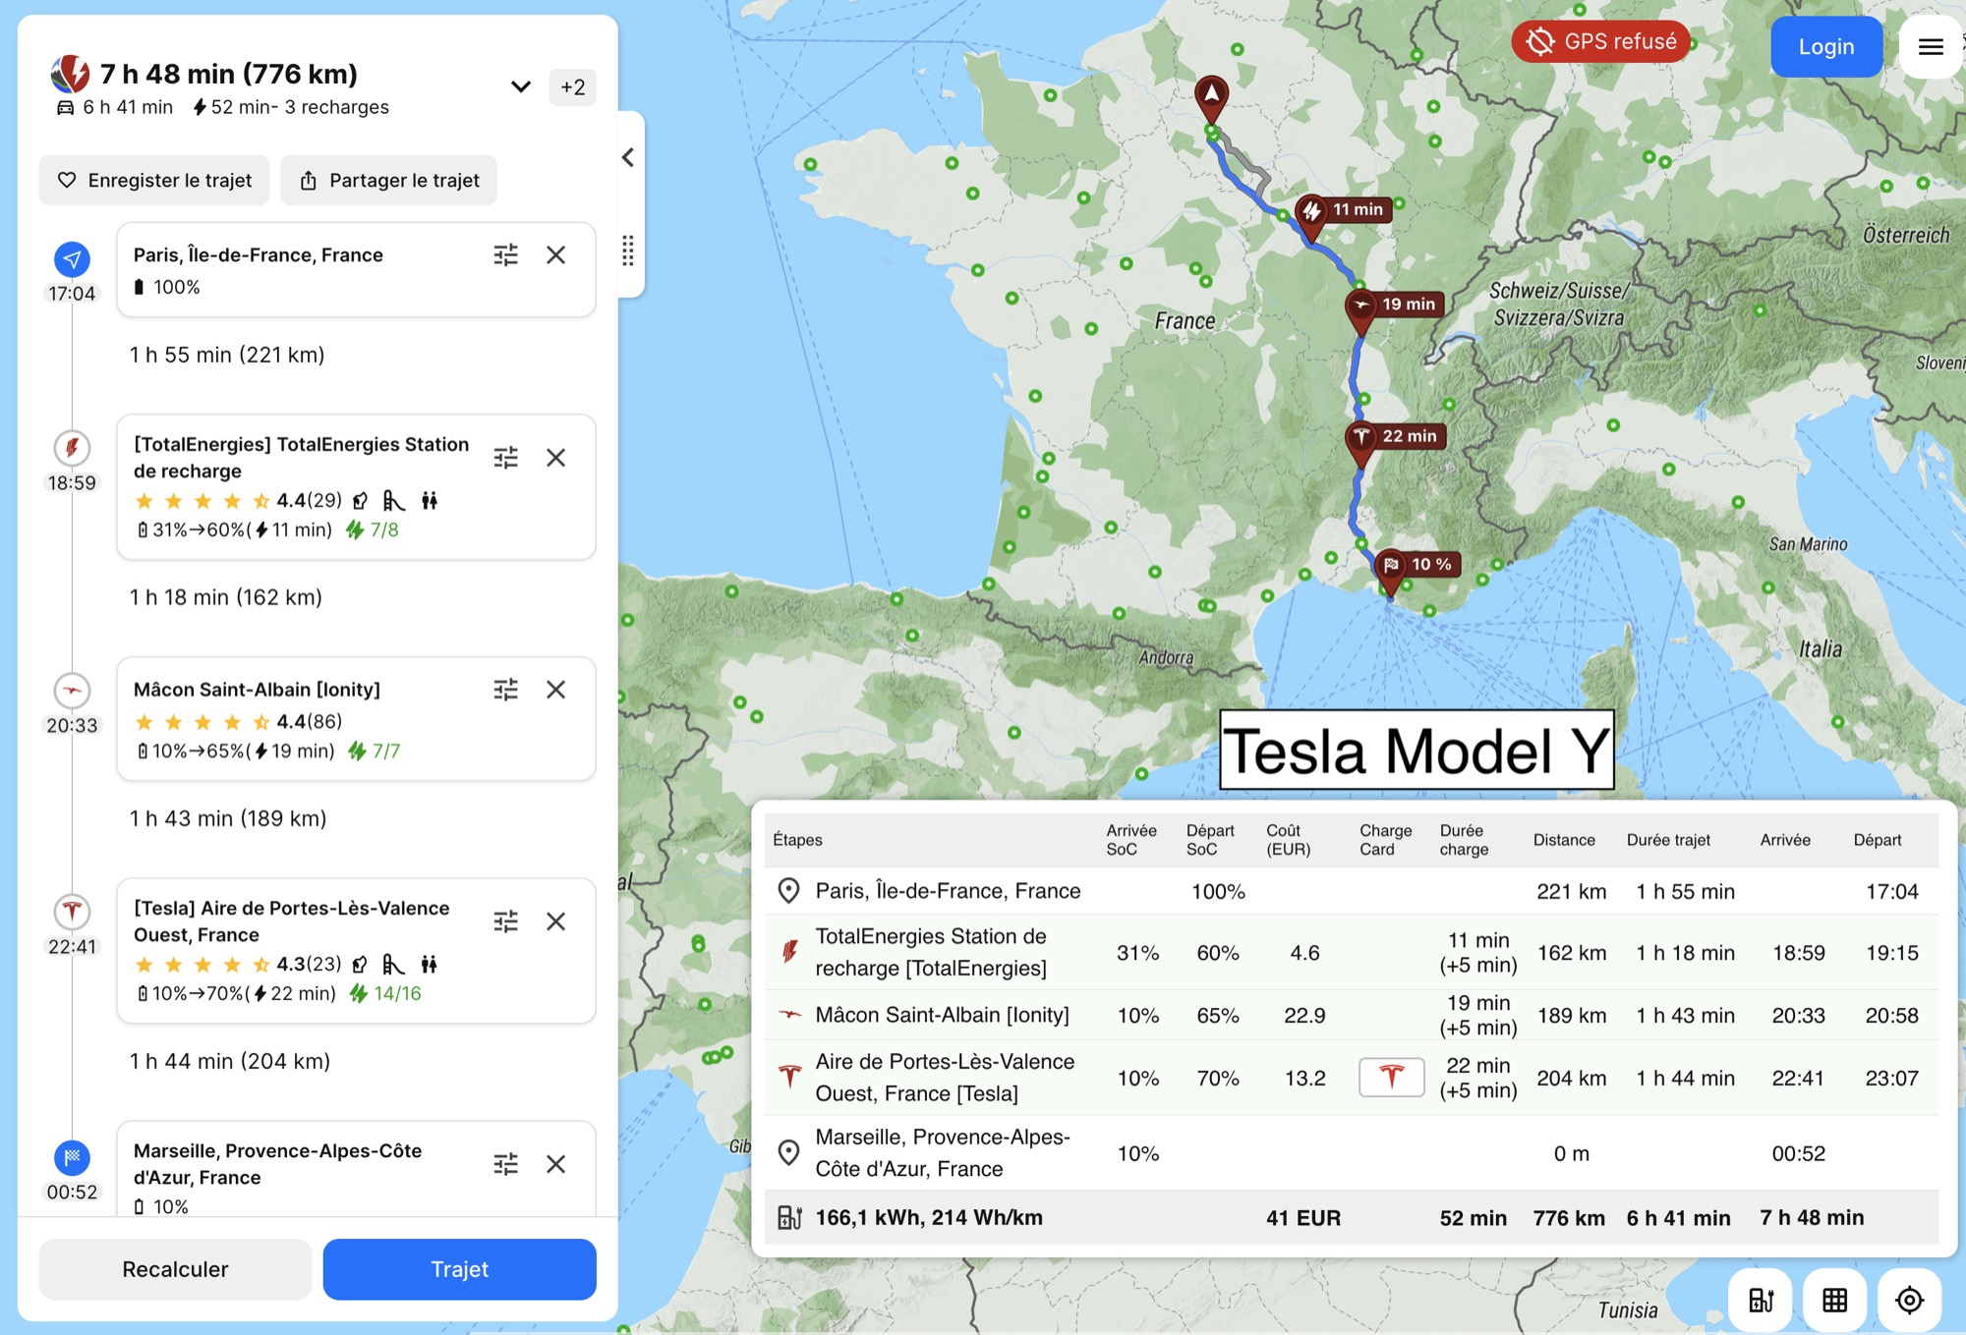The height and width of the screenshot is (1335, 1966).
Task: Click Enregistrer le trajet button
Action: click(154, 181)
